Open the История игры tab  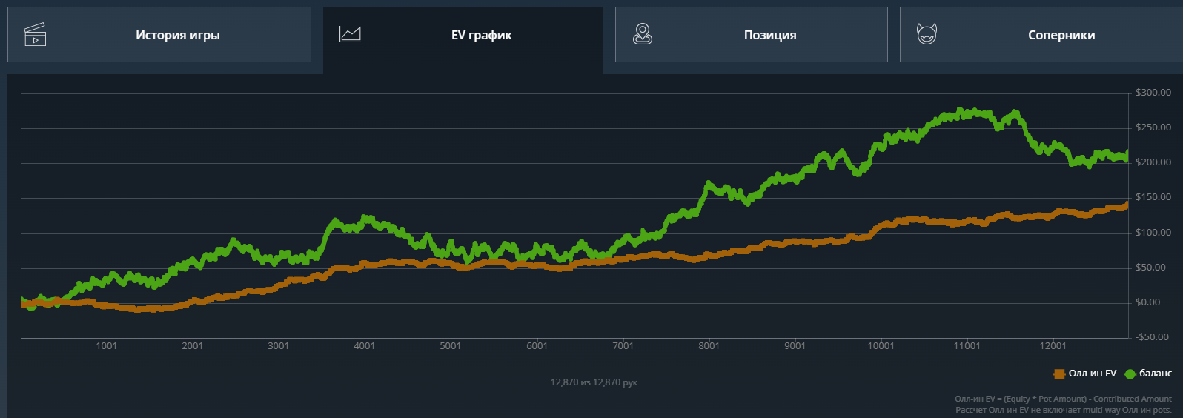coord(159,35)
